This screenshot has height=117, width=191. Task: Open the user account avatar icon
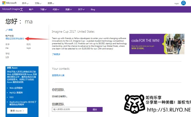click(183, 3)
